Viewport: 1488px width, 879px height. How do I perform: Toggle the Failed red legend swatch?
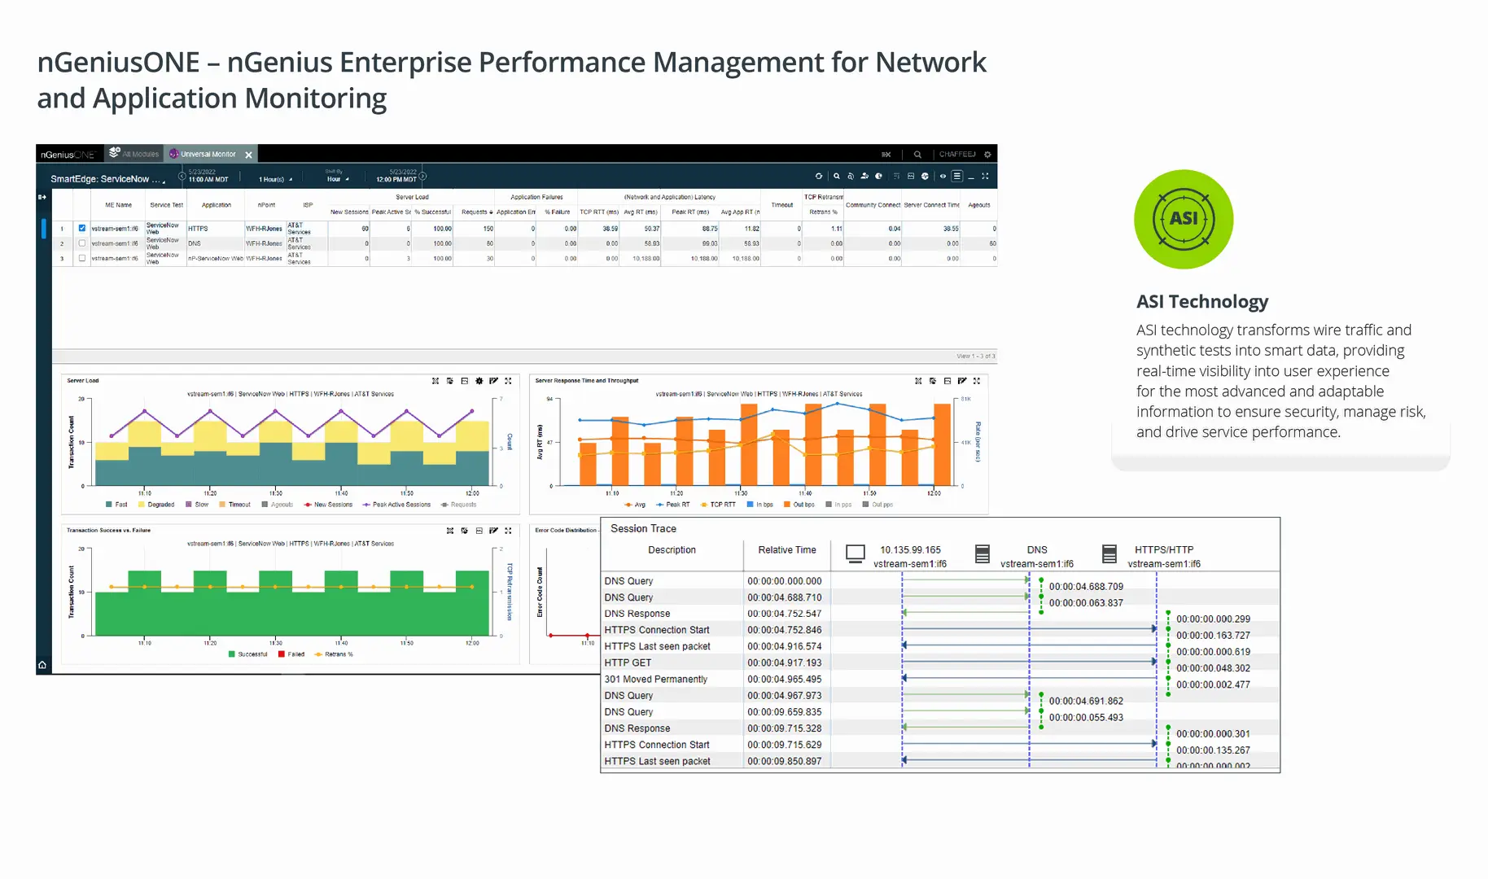pos(281,654)
